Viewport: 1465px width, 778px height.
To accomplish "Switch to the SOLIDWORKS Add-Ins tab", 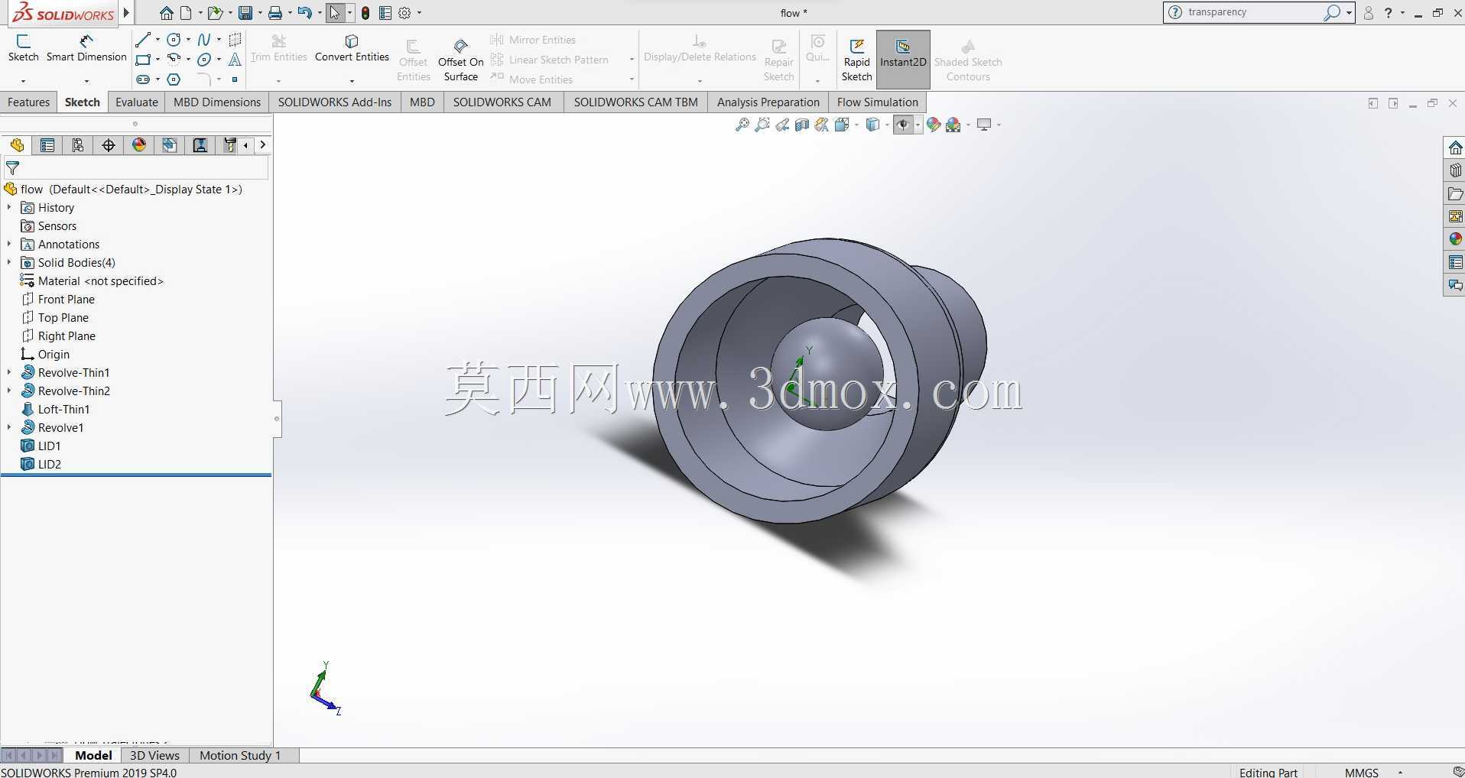I will (335, 102).
